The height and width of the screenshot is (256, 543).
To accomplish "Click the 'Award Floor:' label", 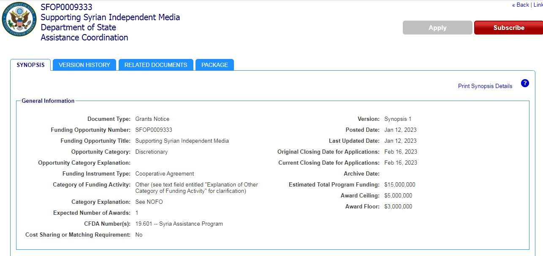I will [x=362, y=207].
